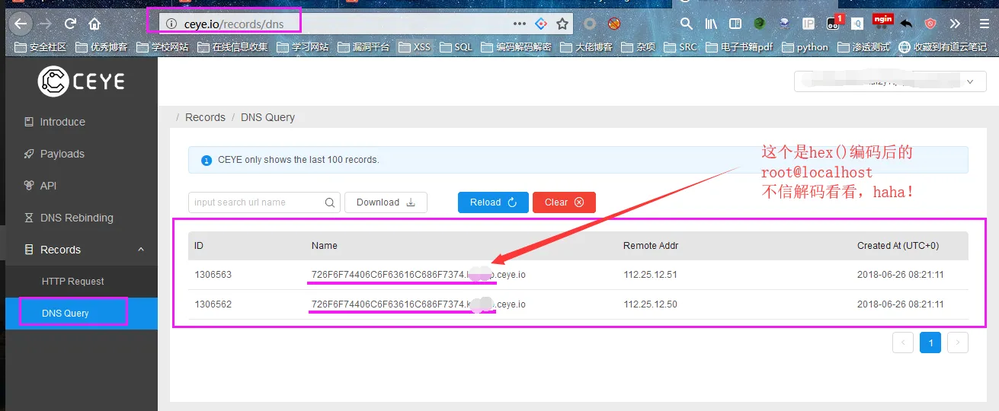This screenshot has height=411, width=999.
Task: Open the browser home page icon
Action: click(94, 24)
